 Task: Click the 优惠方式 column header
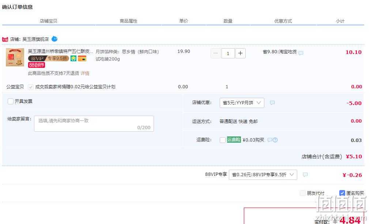click(x=283, y=21)
